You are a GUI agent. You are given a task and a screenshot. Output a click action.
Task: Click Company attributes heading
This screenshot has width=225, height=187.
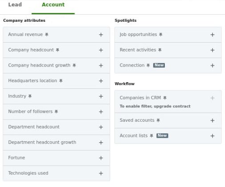pos(24,20)
